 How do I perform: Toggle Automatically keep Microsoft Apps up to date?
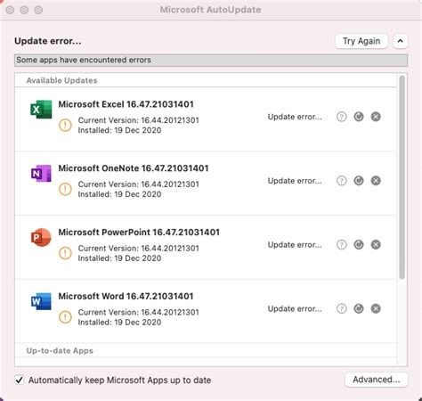pyautogui.click(x=20, y=380)
